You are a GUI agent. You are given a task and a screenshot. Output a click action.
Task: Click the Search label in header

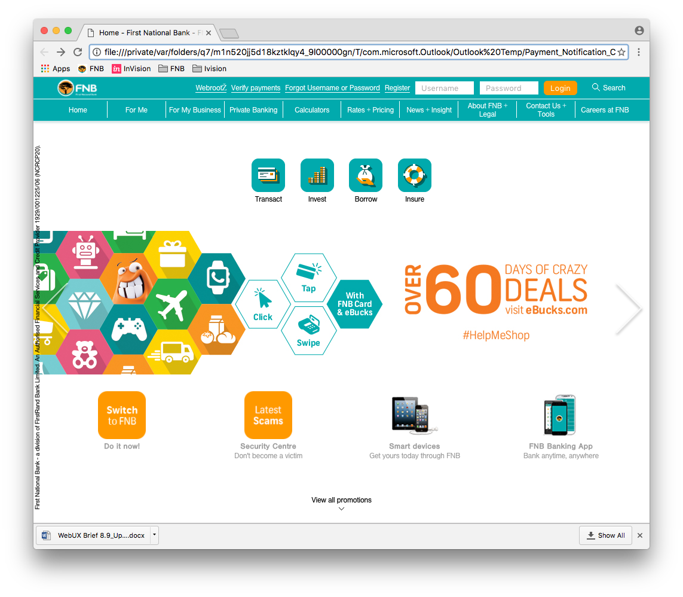614,88
